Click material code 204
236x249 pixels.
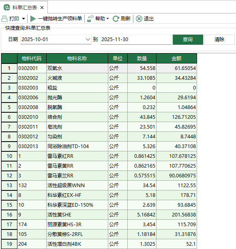click(x=32, y=244)
